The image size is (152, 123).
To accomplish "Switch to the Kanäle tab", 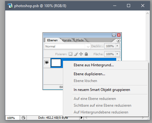I will pos(67,40).
